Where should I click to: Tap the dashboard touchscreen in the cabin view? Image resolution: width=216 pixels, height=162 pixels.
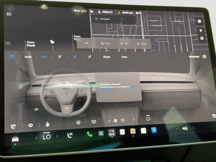[x=118, y=87]
